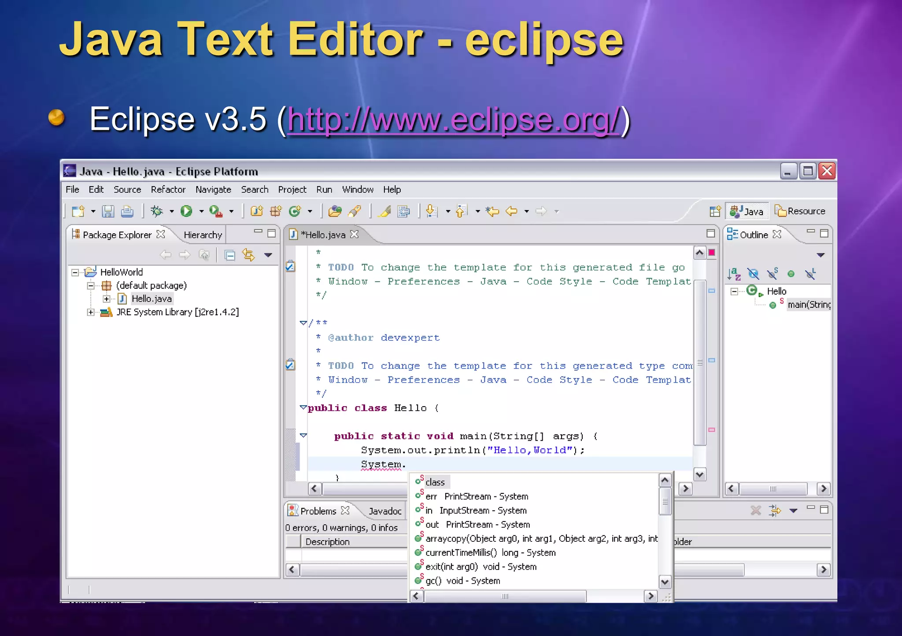
Task: Click the Previous Annotation arrow icon
Action: (462, 211)
